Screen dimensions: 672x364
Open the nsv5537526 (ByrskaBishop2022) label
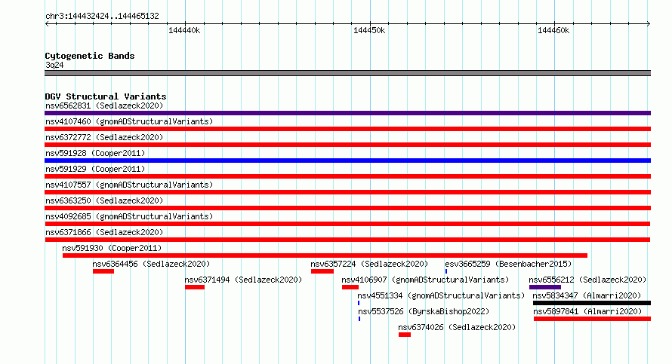(424, 311)
